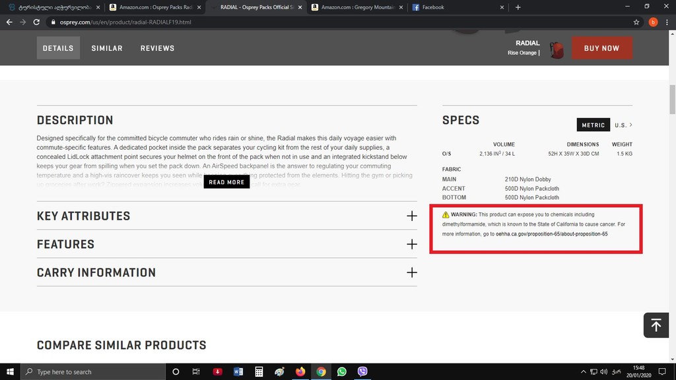This screenshot has width=676, height=380.
Task: Select Metric units for specs
Action: click(x=593, y=125)
